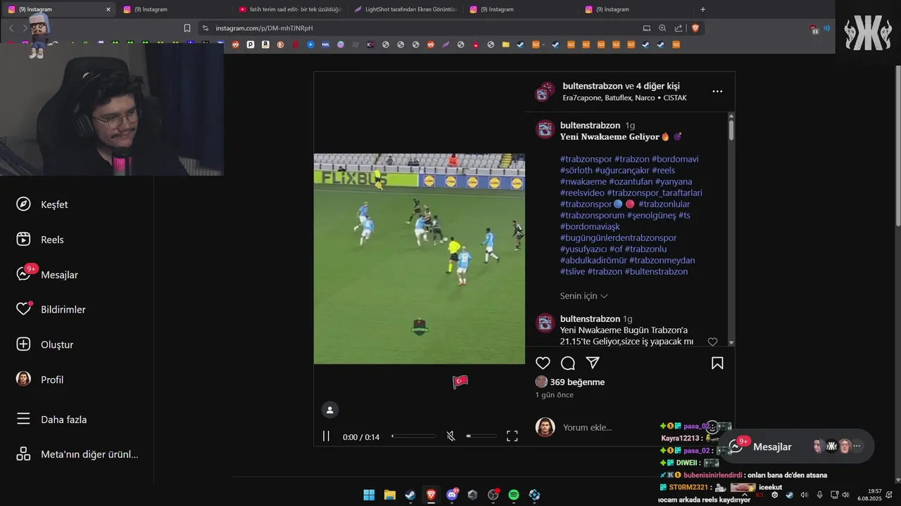The image size is (901, 506).
Task: Open the Brave shields lion icon
Action: pos(695,28)
